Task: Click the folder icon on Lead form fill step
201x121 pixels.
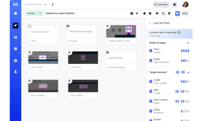Action: [107, 52]
